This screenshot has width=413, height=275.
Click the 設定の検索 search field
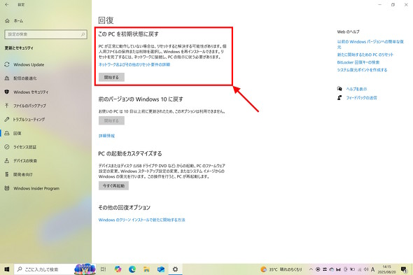(45, 34)
